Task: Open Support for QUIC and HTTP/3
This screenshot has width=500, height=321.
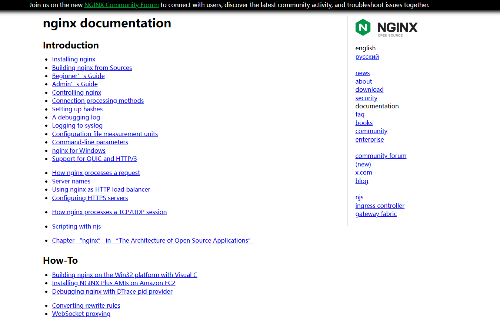Action: 94,159
